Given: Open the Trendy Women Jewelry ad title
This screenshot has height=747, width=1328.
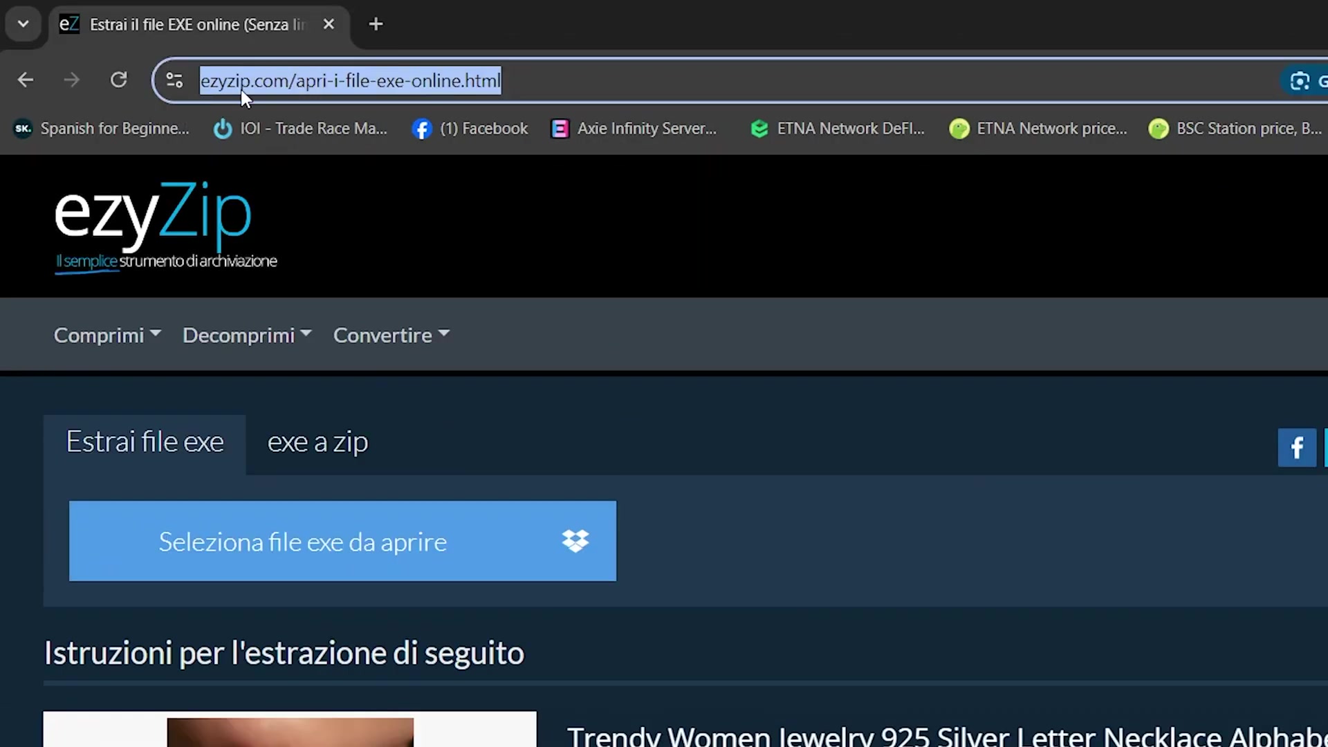Looking at the screenshot, I should click(x=947, y=736).
